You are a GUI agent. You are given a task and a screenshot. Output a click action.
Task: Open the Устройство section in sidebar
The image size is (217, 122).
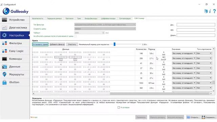[15, 20]
